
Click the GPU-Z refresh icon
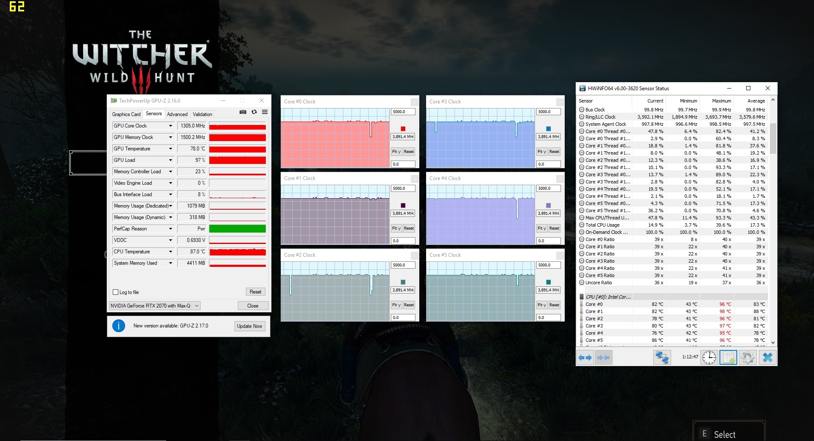pyautogui.click(x=254, y=112)
